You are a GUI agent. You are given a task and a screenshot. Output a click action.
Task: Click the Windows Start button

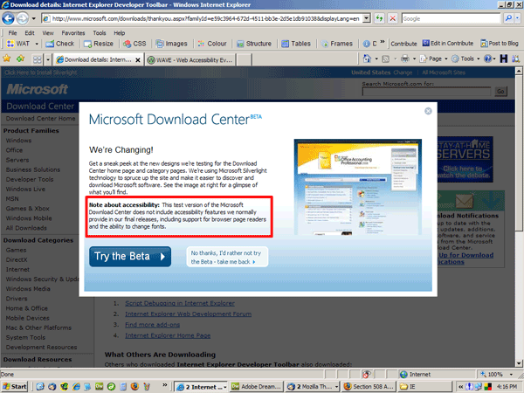pos(15,387)
